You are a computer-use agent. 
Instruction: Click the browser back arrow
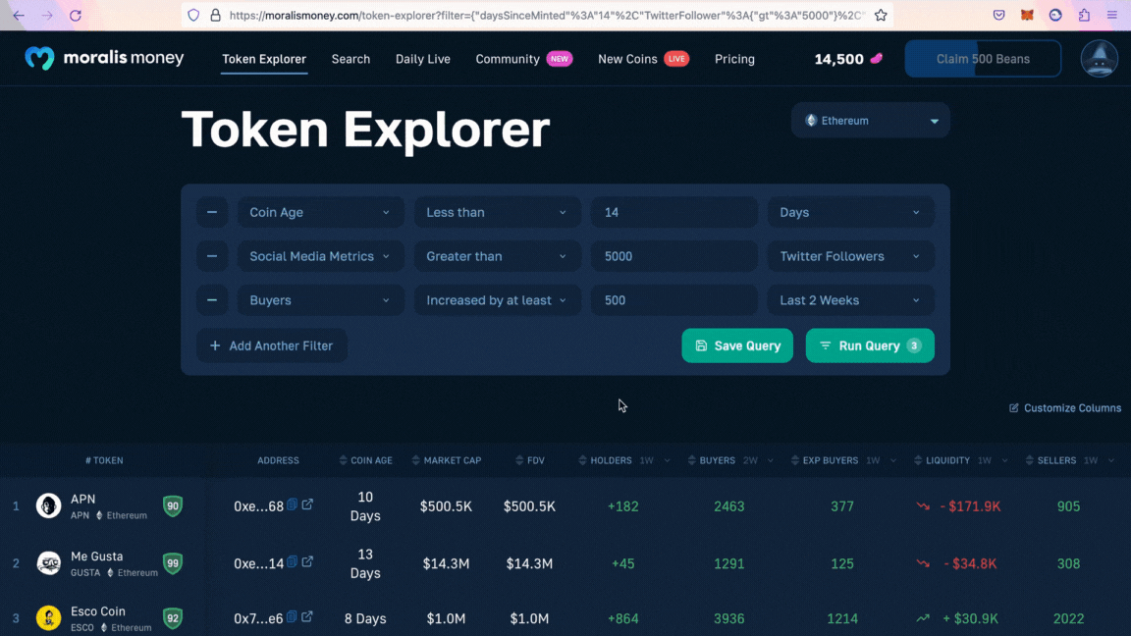point(19,15)
